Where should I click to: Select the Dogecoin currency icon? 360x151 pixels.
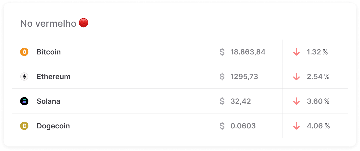24,126
